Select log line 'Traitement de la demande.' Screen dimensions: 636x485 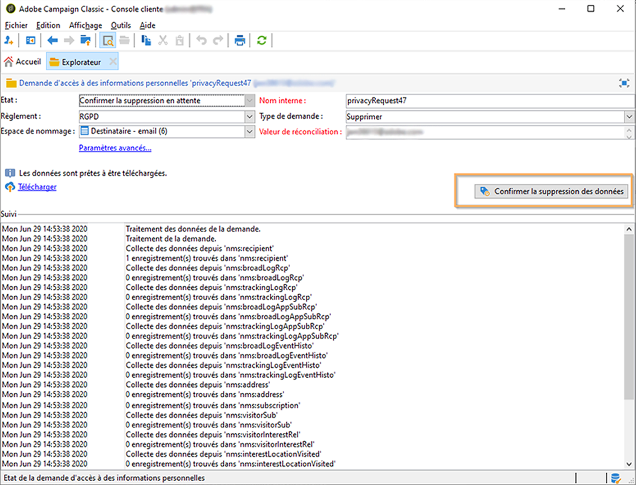click(x=171, y=239)
